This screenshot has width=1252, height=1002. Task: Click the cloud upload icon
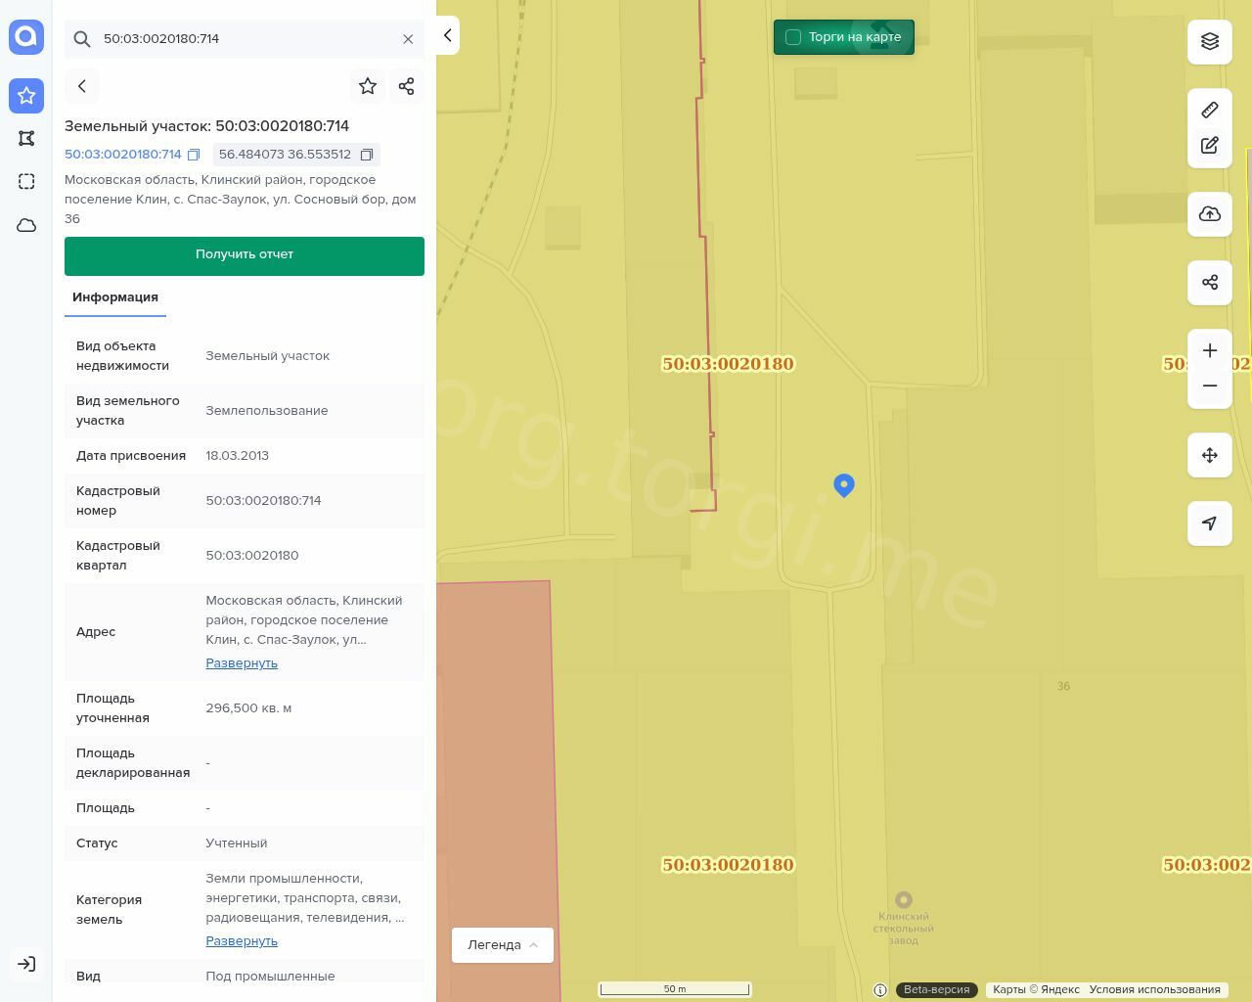1210,214
